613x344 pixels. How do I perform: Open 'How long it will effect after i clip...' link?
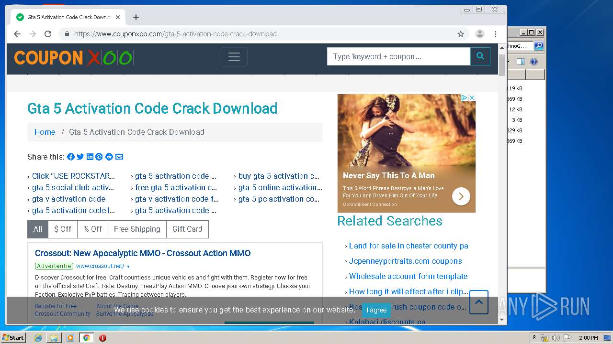[x=409, y=291]
